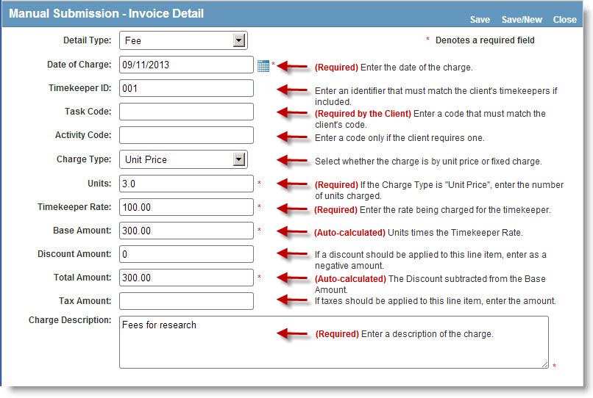Open the calendar date picker icon
593x398 pixels.
(263, 66)
